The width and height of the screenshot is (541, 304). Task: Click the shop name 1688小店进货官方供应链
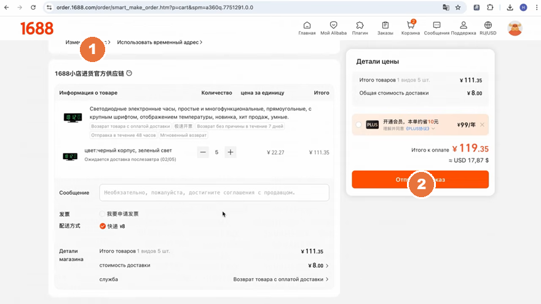(x=89, y=74)
